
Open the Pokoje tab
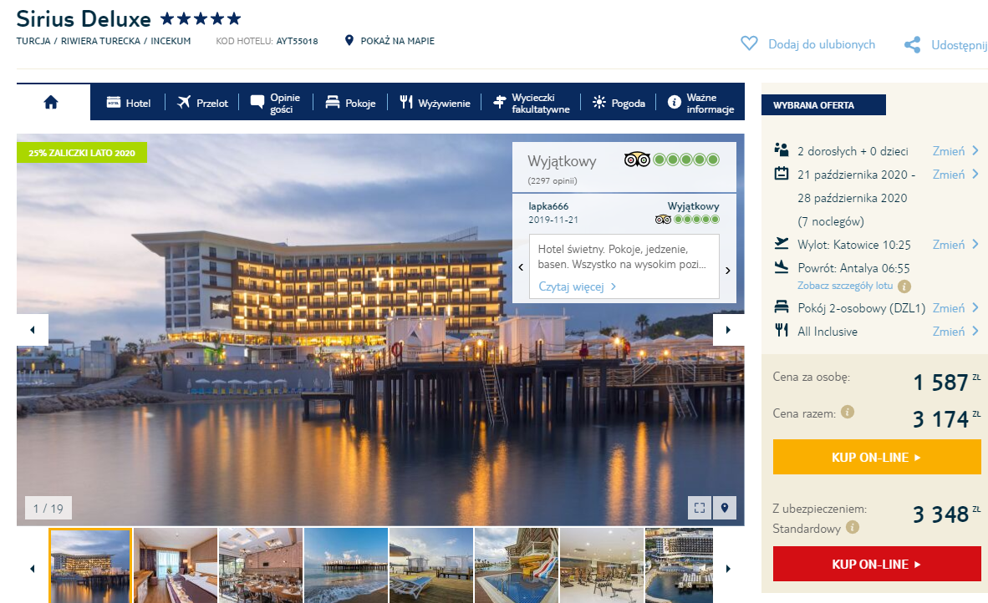pyautogui.click(x=350, y=103)
